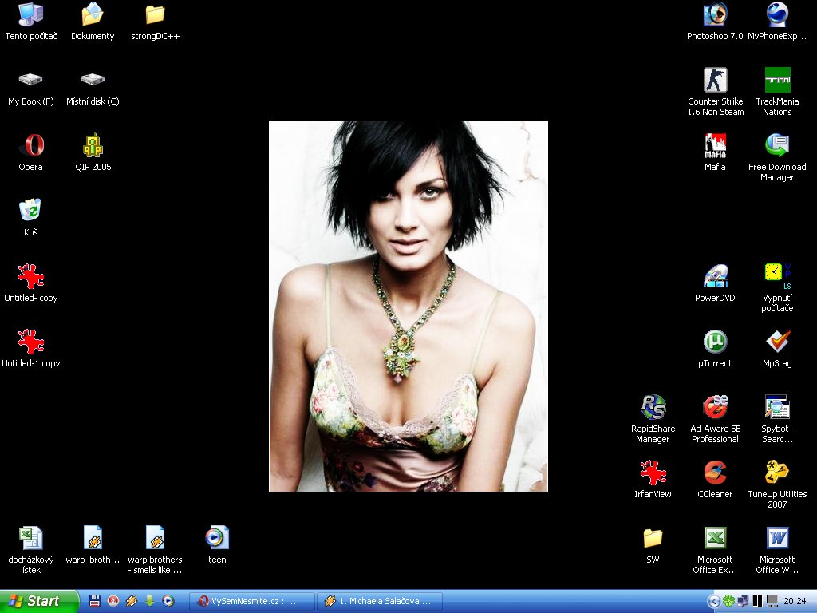Screen dimensions: 817x613
Task: Select the Ad-Aware SE Professional icon
Action: coord(715,408)
